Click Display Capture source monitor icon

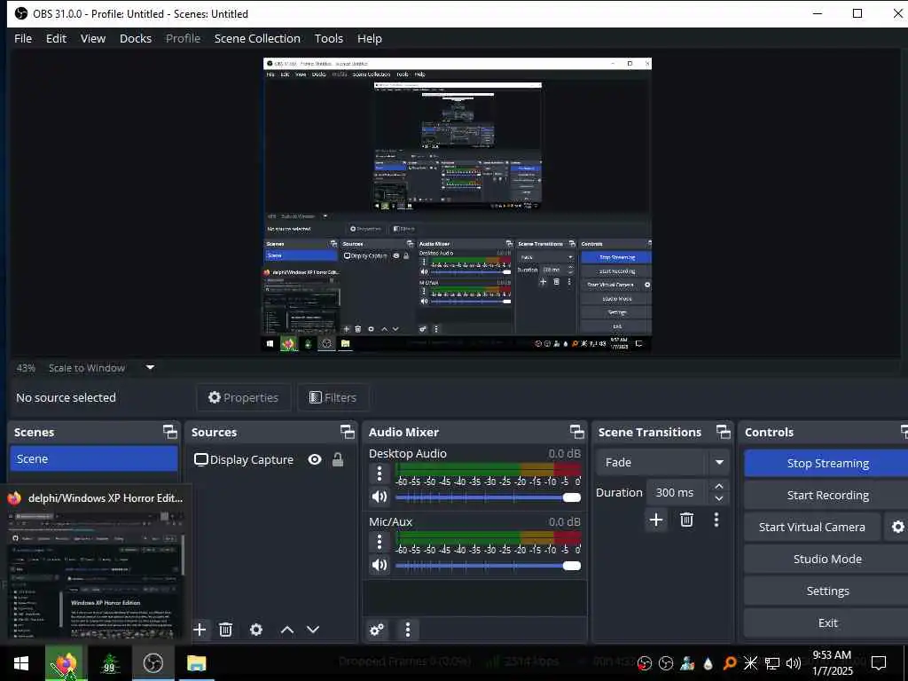coord(200,460)
